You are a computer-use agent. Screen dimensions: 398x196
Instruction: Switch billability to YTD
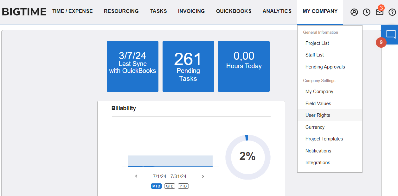coord(183,186)
